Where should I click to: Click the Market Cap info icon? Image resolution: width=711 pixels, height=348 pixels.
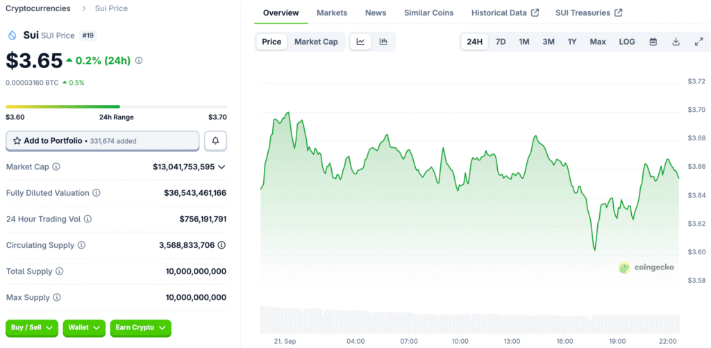[56, 167]
